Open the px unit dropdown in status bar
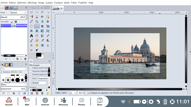Viewport: 191px width, 107px height. click(73, 93)
